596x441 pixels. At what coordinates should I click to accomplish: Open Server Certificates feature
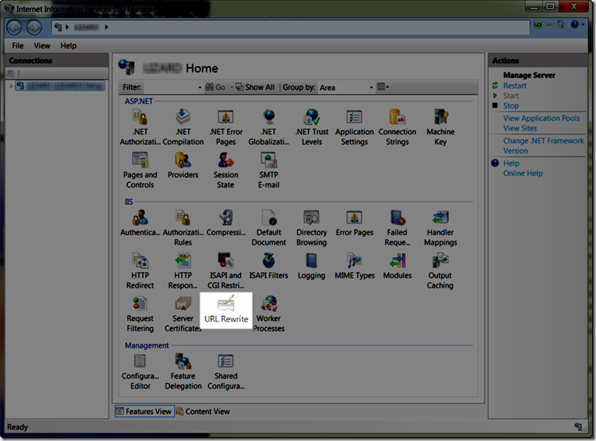click(x=182, y=314)
